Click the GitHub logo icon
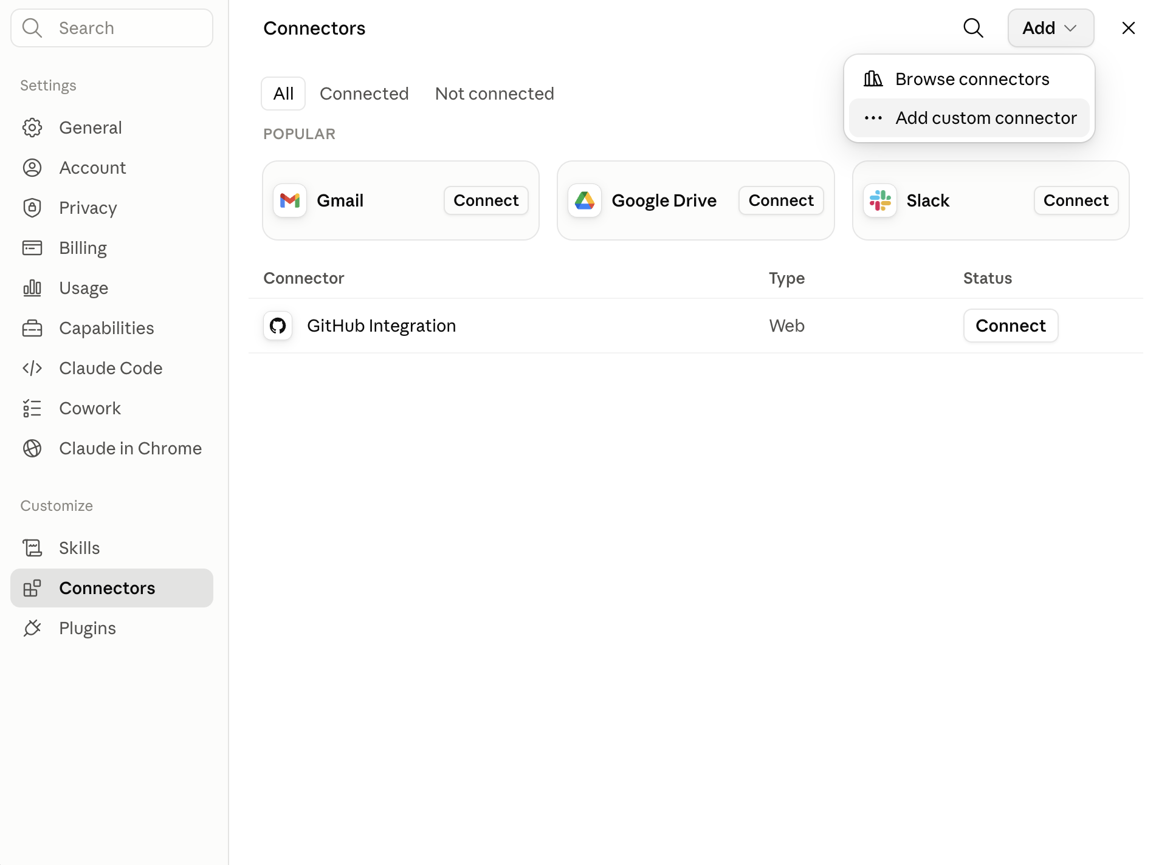 tap(278, 326)
